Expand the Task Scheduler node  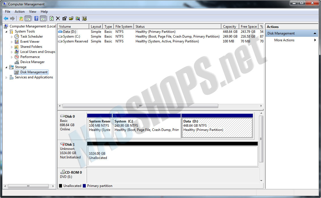12,37
